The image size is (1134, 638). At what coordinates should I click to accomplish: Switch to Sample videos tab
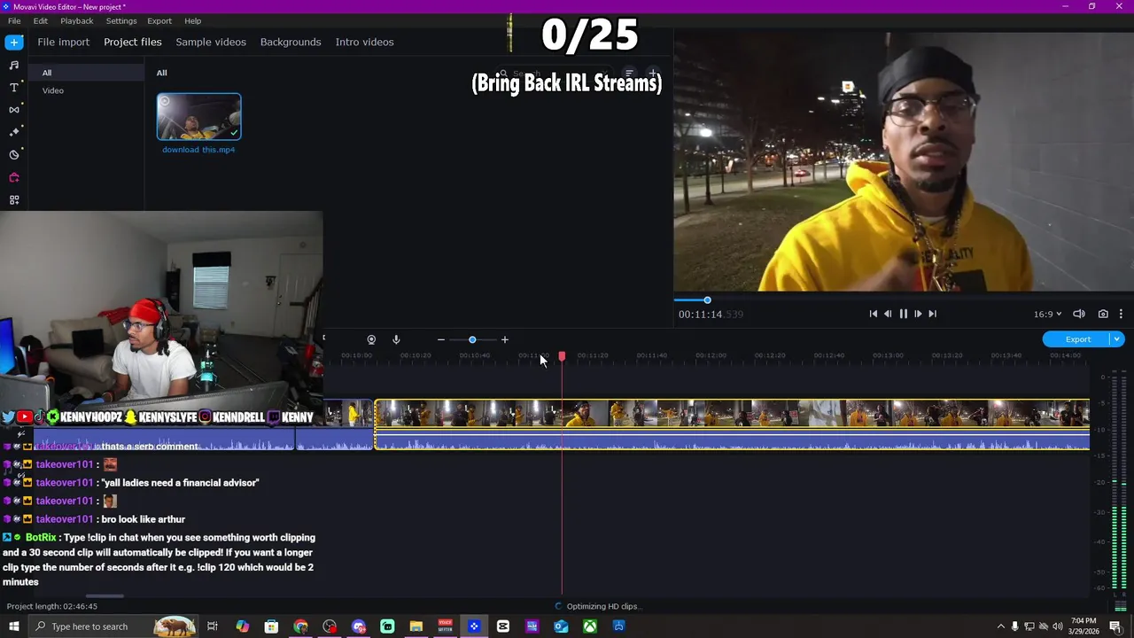pyautogui.click(x=211, y=42)
